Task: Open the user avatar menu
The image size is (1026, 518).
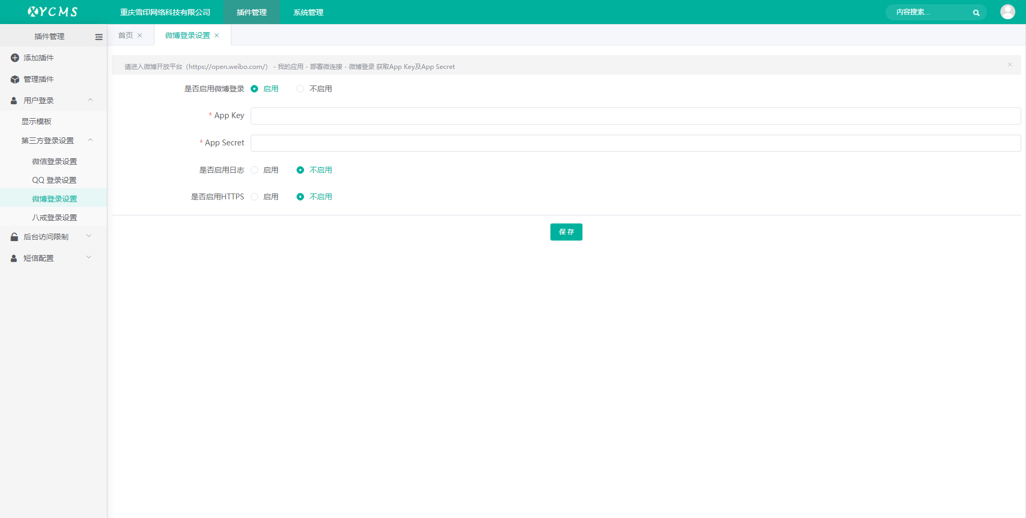Action: (x=1008, y=12)
